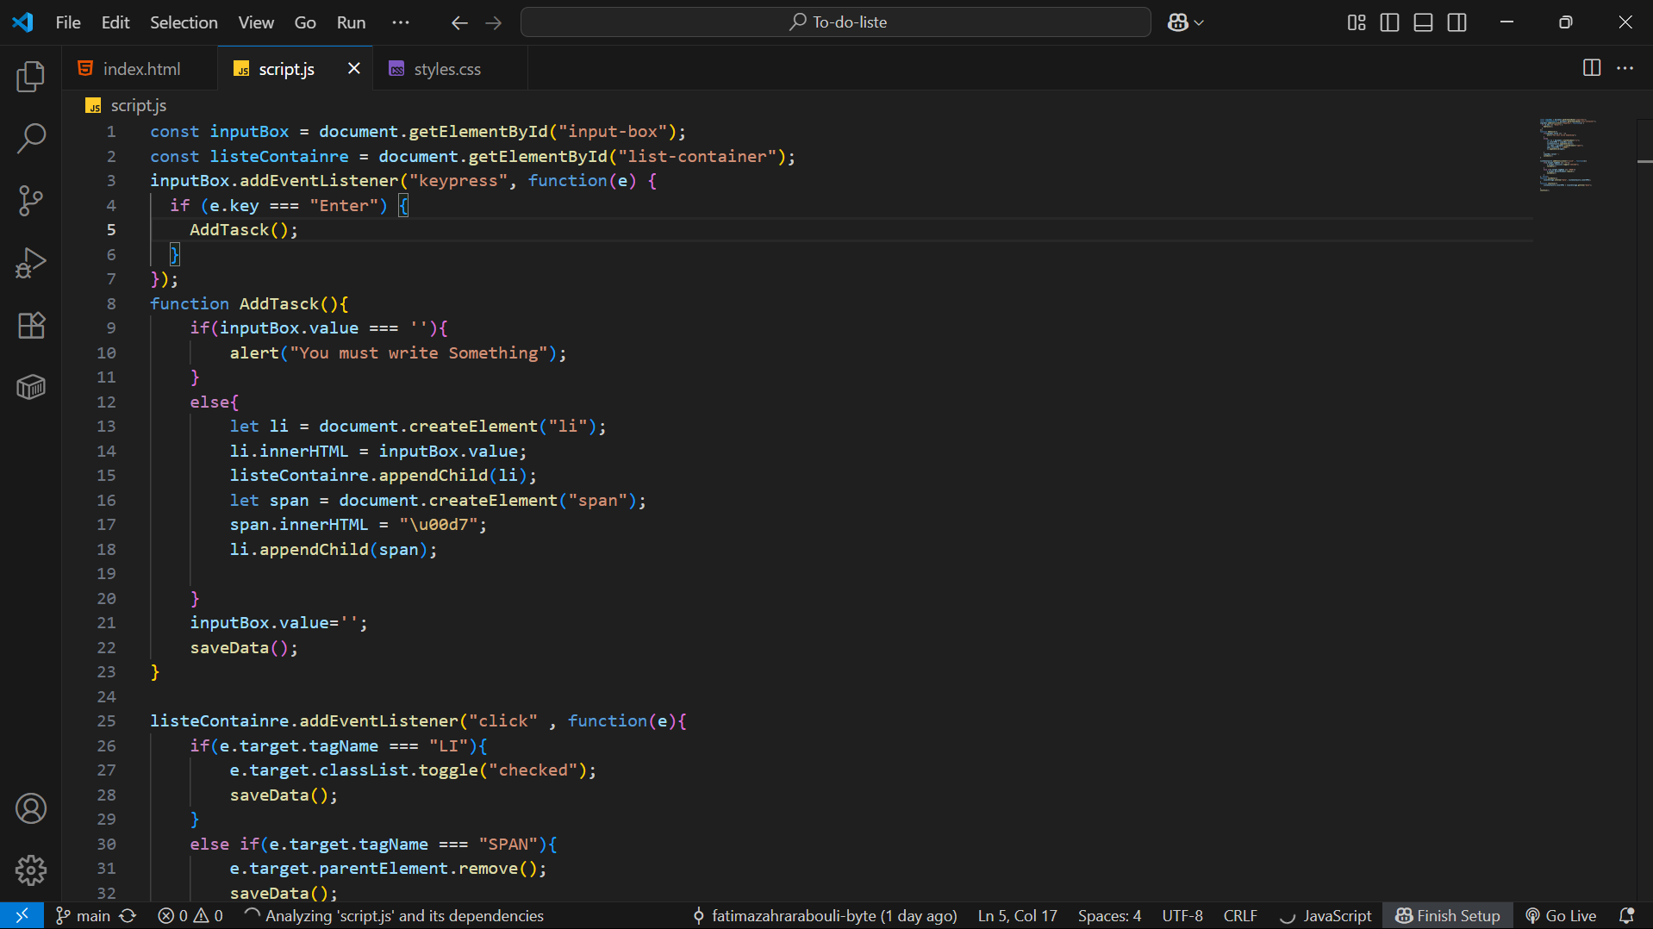1653x929 pixels.
Task: Change file encoding UTF-8
Action: (x=1182, y=916)
